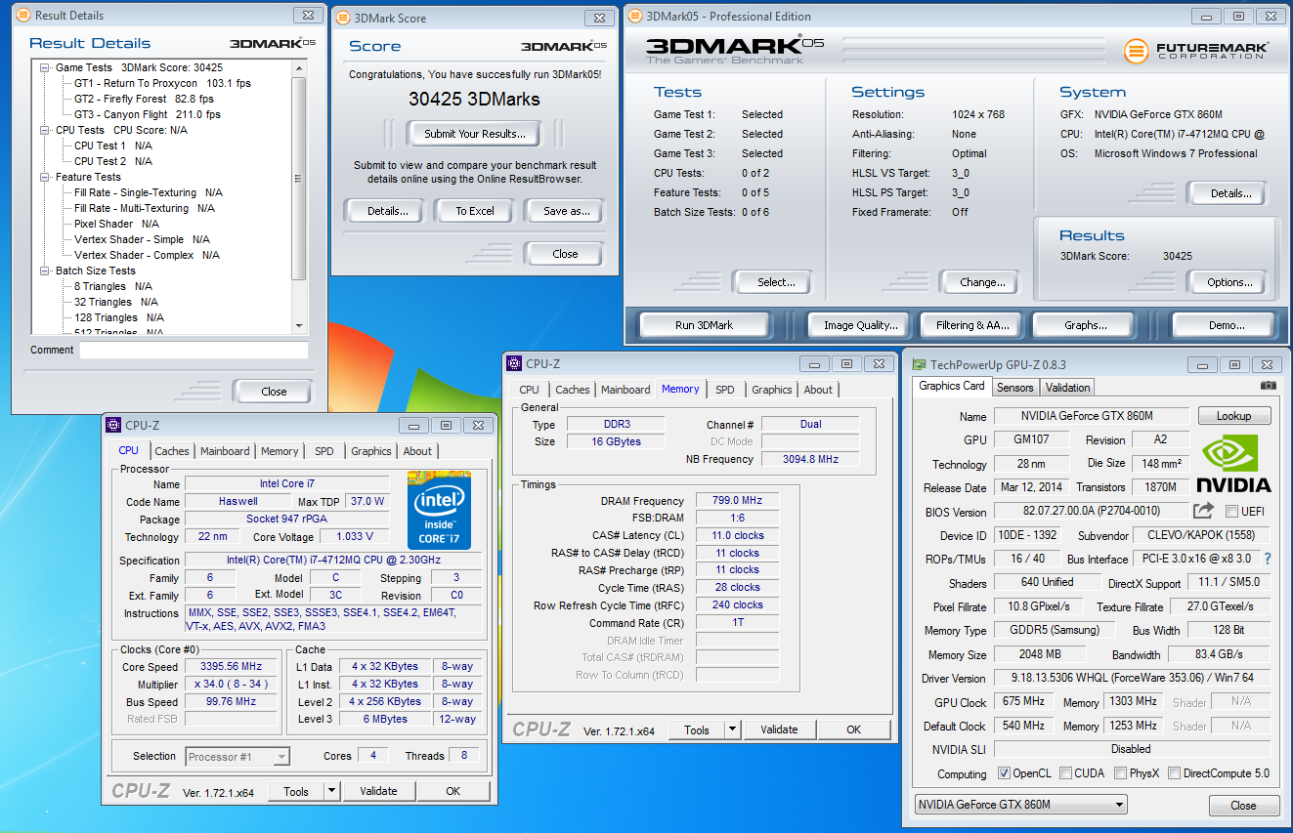The width and height of the screenshot is (1293, 833).
Task: Click To Excel button in Score window
Action: [475, 211]
